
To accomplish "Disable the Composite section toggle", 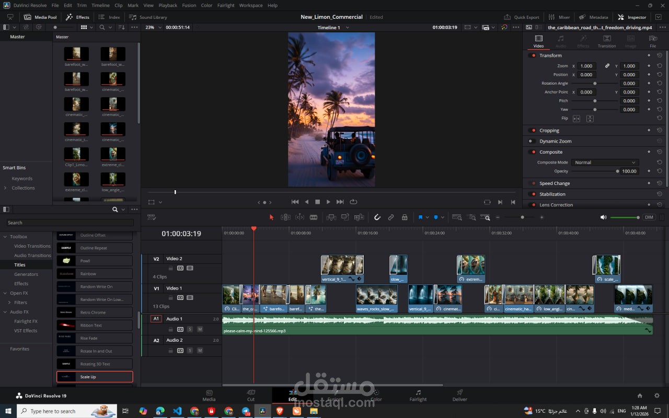I will point(533,152).
